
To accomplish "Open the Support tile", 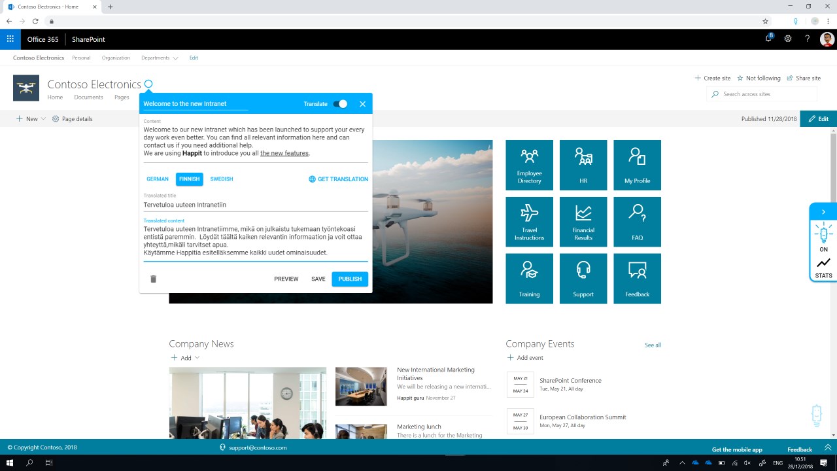I will (583, 279).
